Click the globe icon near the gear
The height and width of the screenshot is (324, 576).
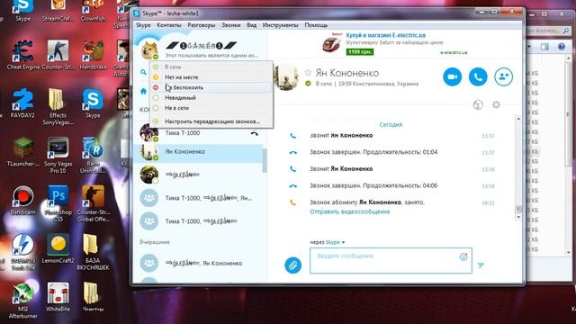click(x=478, y=104)
